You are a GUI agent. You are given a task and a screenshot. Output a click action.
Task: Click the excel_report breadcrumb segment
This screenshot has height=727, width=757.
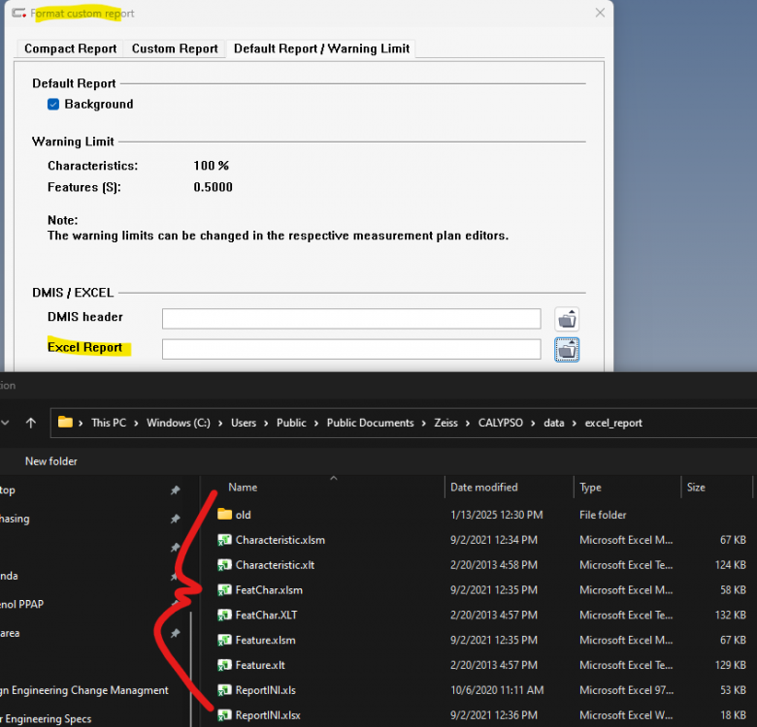click(613, 423)
